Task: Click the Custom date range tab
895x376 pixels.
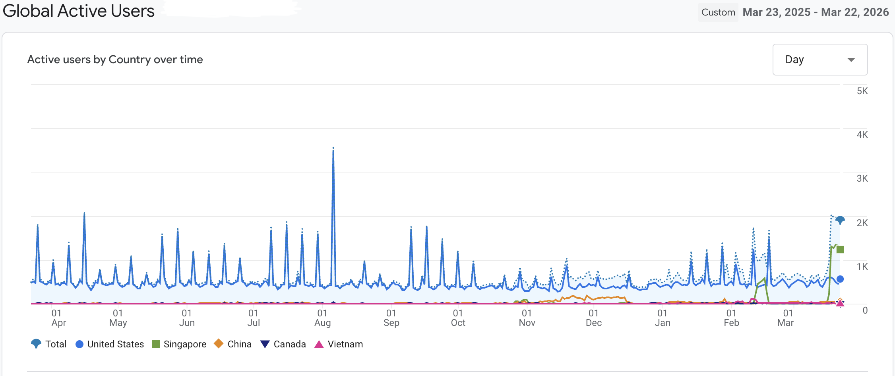Action: 718,12
